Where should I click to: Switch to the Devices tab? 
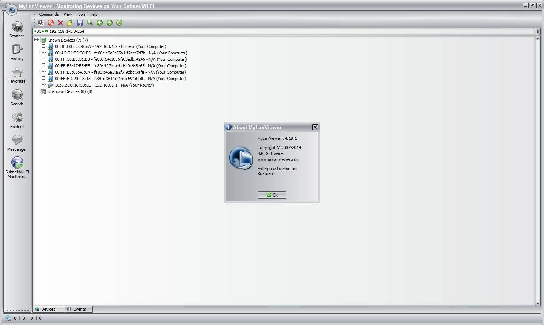click(x=49, y=309)
